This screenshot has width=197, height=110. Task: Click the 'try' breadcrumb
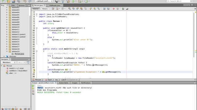pyautogui.click(x=57, y=80)
